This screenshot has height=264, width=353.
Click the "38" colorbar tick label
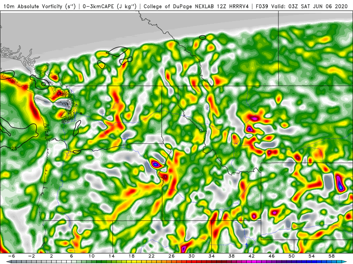coord(231,256)
